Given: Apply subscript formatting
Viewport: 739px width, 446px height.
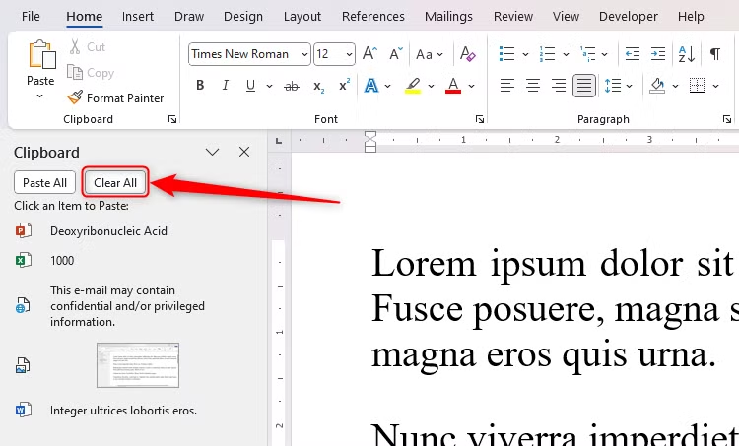Looking at the screenshot, I should 318,87.
